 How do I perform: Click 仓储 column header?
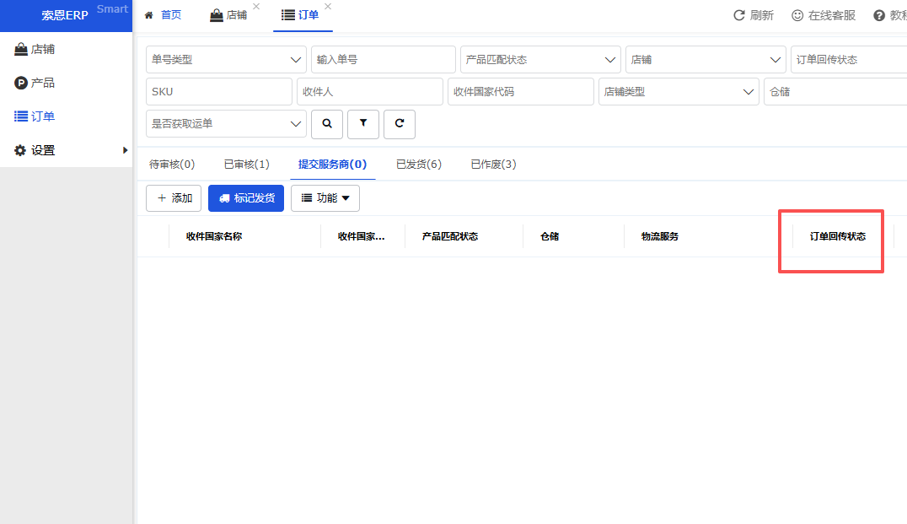click(x=550, y=236)
